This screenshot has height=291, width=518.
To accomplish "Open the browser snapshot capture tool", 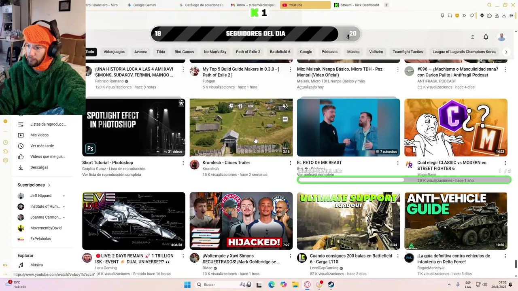I will pos(450,16).
